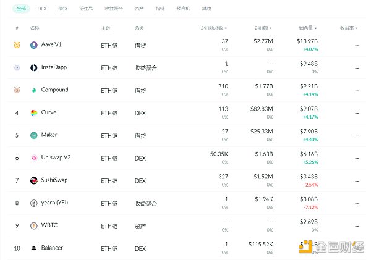Click the Curve rainbow logo icon

(x=33, y=112)
